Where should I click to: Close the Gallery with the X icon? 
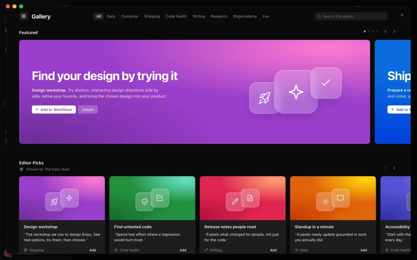(x=402, y=15)
